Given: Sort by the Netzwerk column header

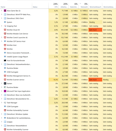Looking at the screenshot, I should click(83, 6).
